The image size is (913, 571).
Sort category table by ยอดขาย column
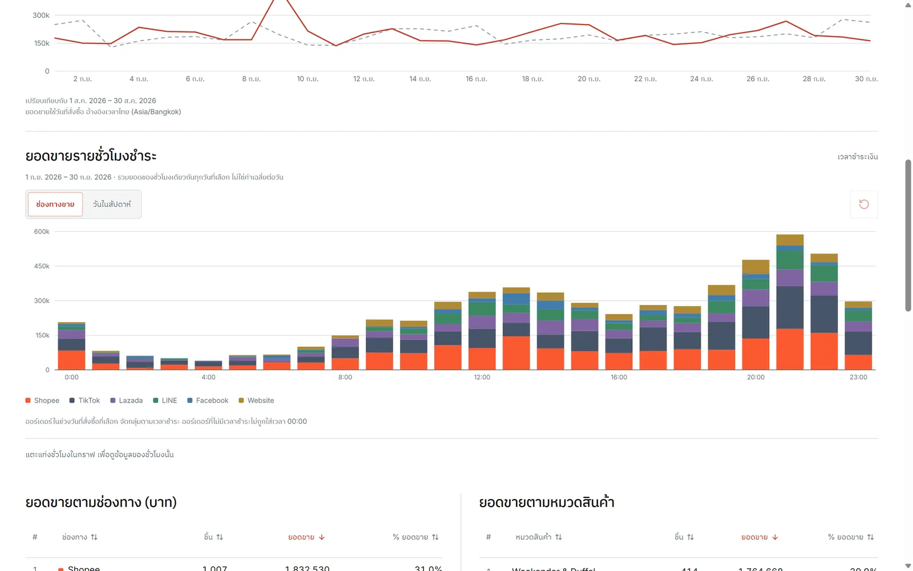tap(760, 537)
